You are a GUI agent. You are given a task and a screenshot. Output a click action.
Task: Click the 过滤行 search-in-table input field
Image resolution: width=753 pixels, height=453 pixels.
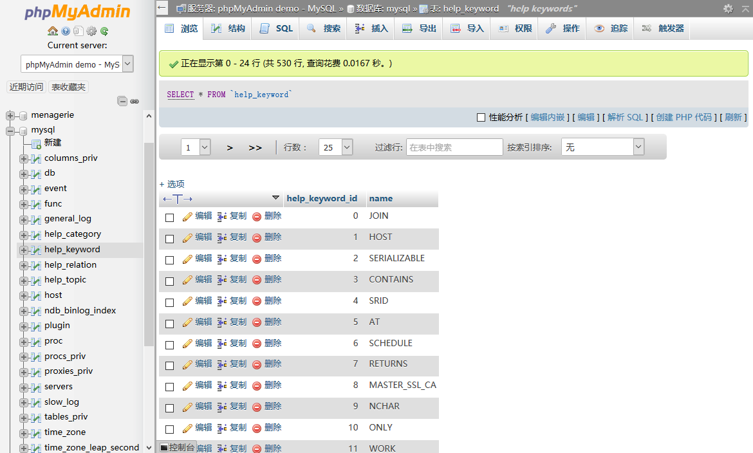pyautogui.click(x=454, y=147)
